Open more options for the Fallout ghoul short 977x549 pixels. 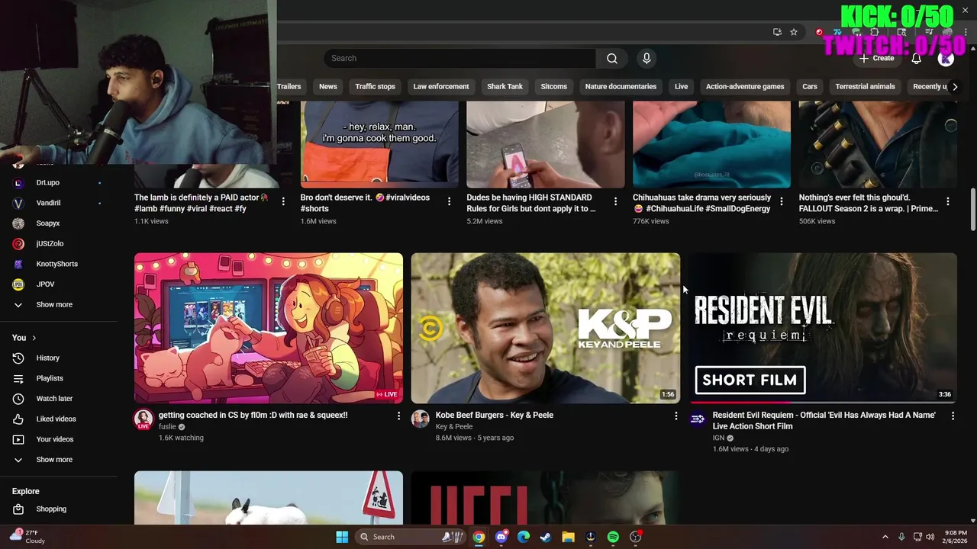(x=948, y=201)
